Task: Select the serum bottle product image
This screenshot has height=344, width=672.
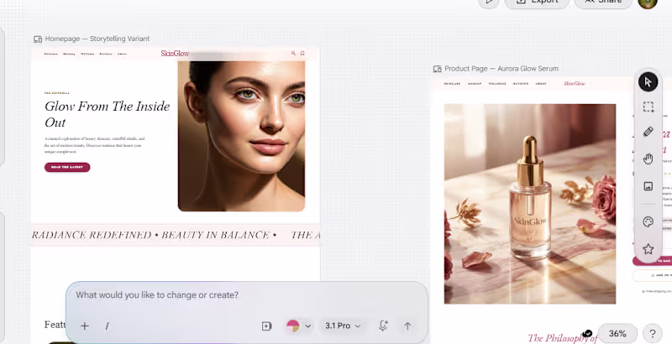Action: point(530,204)
